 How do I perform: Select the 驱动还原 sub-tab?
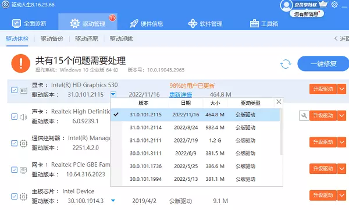(x=86, y=39)
